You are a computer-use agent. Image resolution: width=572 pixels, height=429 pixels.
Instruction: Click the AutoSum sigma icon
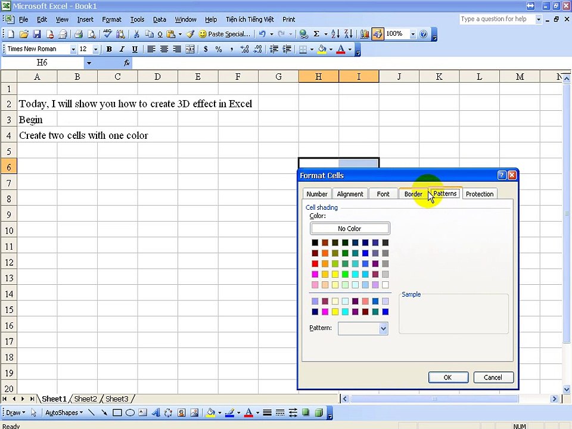316,35
